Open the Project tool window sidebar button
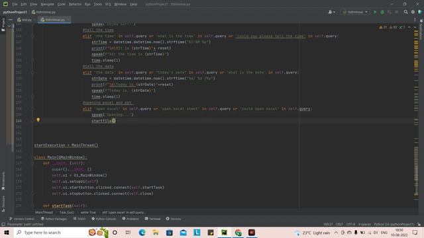 tap(3, 25)
